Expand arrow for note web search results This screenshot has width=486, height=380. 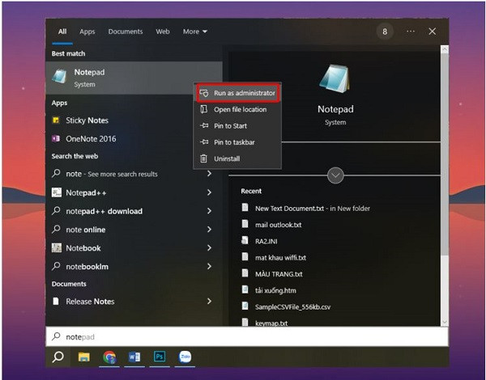(210, 174)
